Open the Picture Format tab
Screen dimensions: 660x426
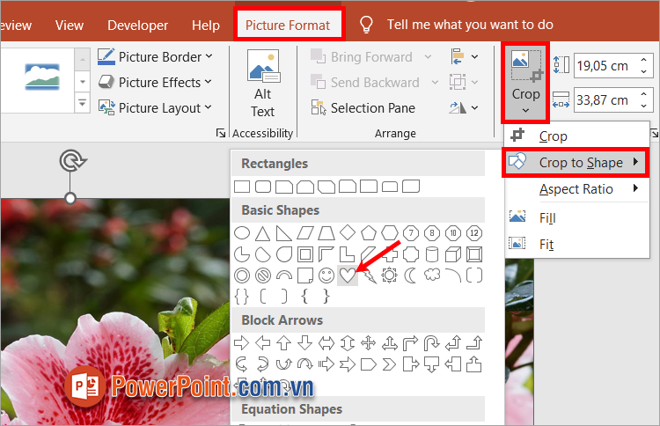(x=288, y=26)
